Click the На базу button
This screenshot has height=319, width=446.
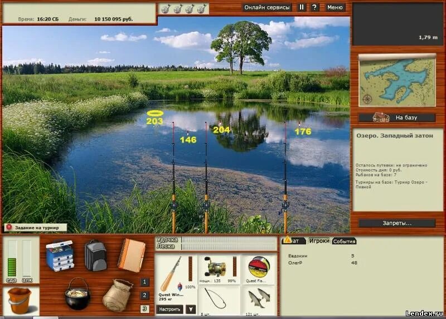pos(397,117)
